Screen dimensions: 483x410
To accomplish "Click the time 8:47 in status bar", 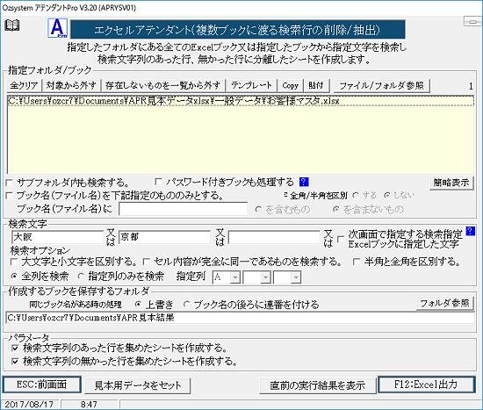I will [89, 405].
